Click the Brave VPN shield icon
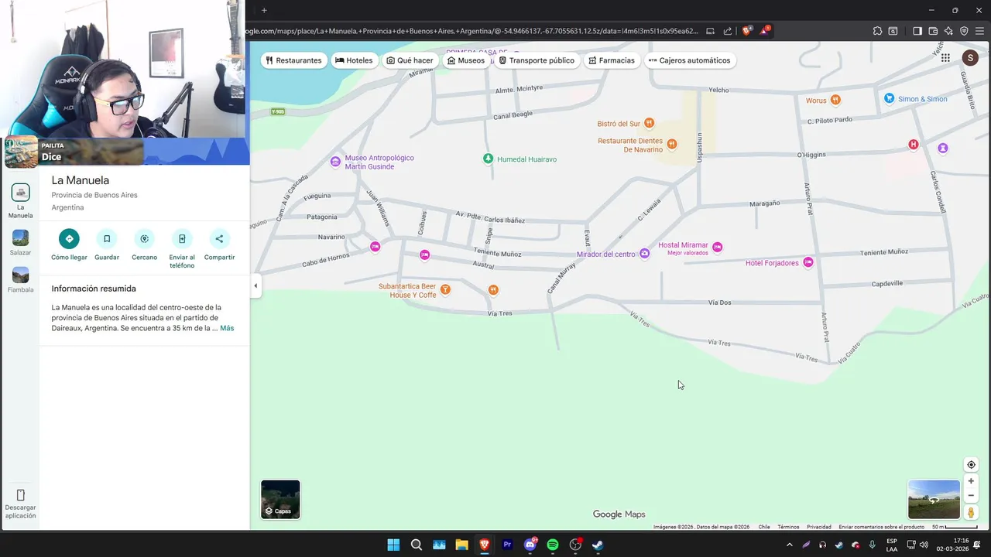 coord(964,31)
